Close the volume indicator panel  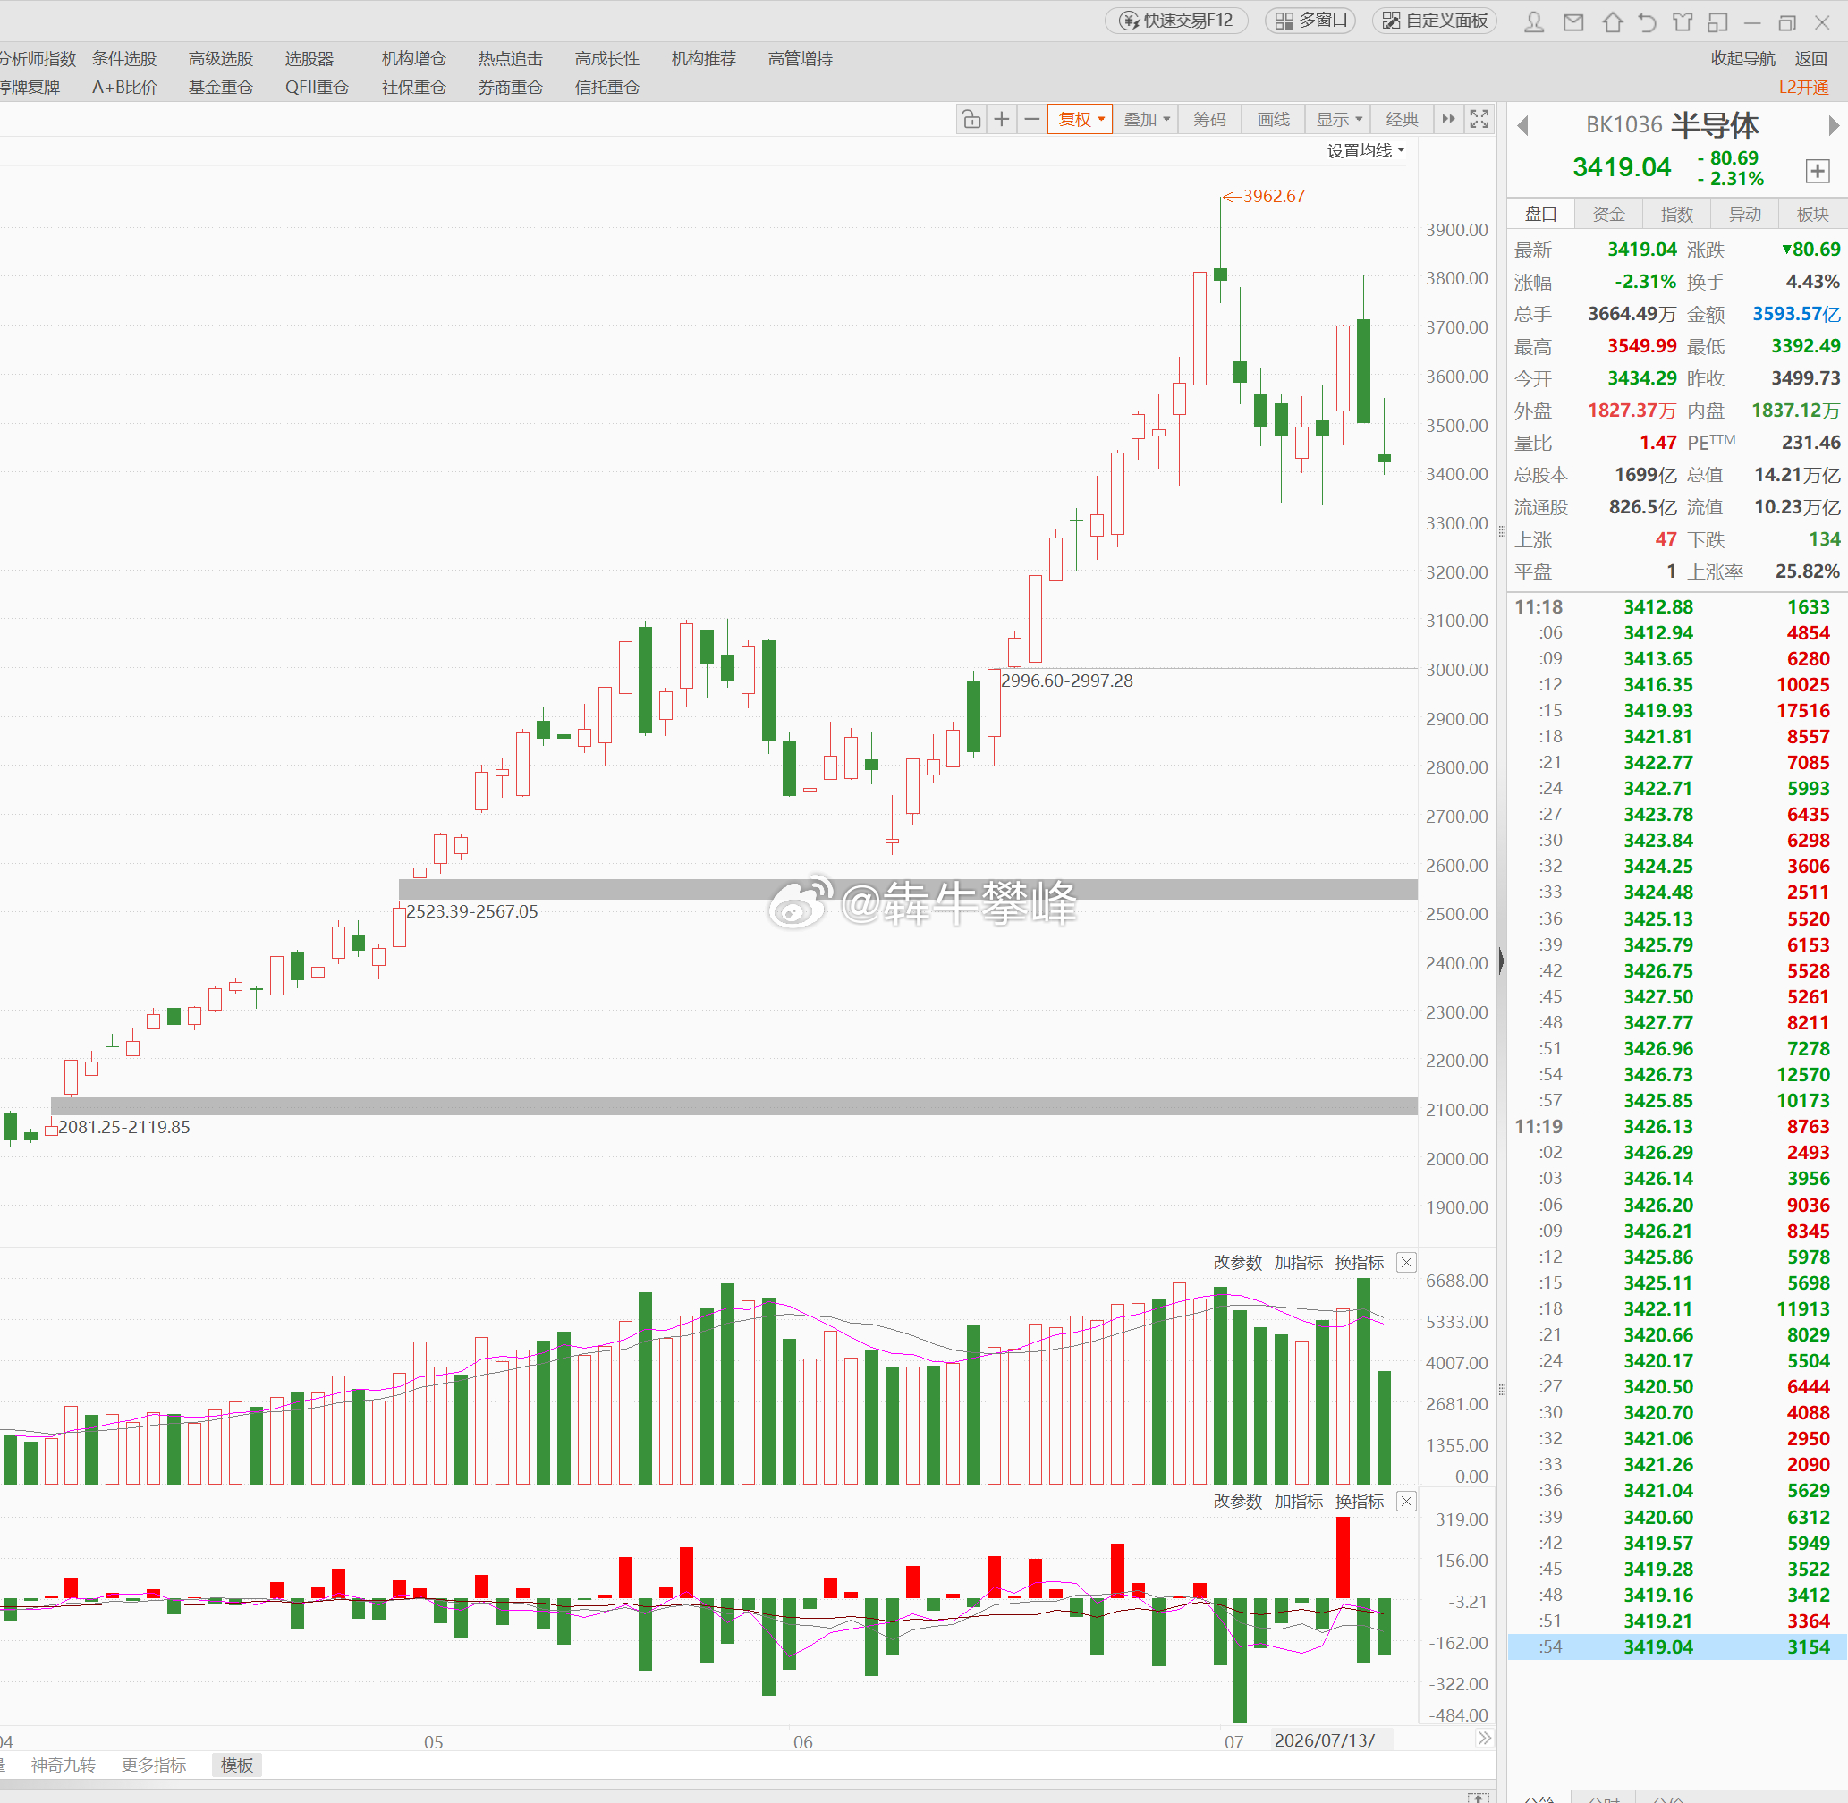(1407, 1262)
